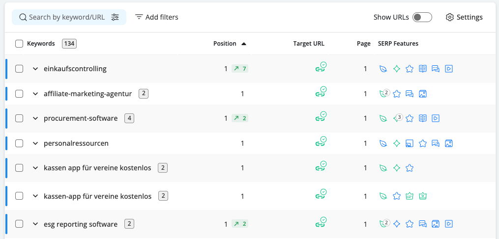This screenshot has height=239, width=499.
Task: Click the images SERP icon for affiliate-marketing-agentur
Action: 422,94
